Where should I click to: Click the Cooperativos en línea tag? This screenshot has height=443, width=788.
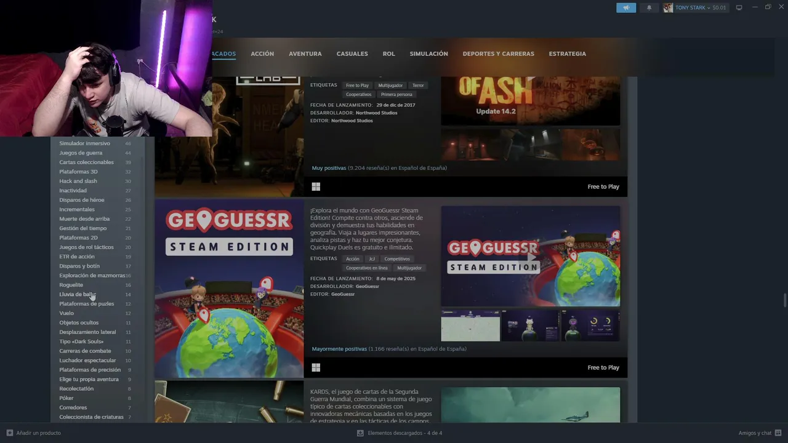[x=367, y=268]
